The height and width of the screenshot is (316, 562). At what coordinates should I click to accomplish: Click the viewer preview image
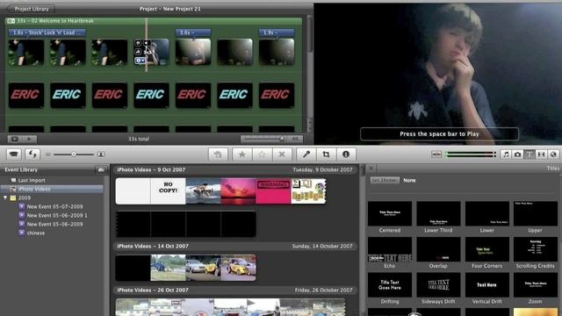point(437,74)
